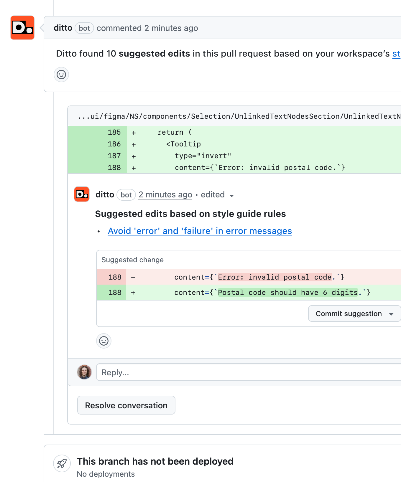
Task: Click the 'type="invert"' code line
Action: pyautogui.click(x=203, y=156)
